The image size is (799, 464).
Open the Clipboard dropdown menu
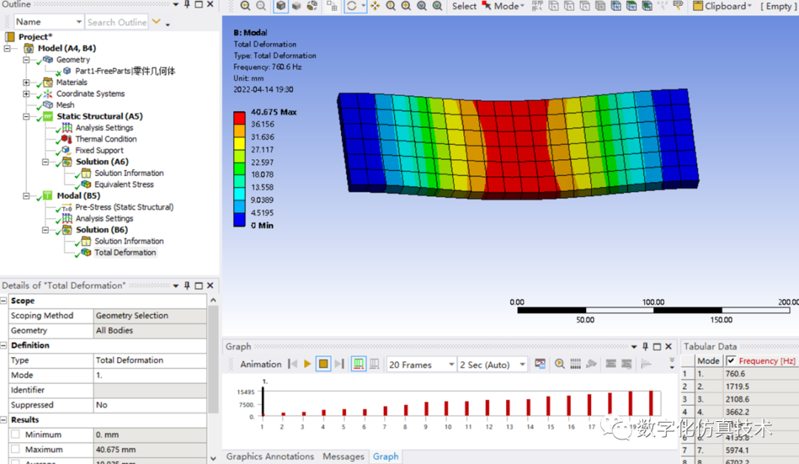tap(749, 6)
